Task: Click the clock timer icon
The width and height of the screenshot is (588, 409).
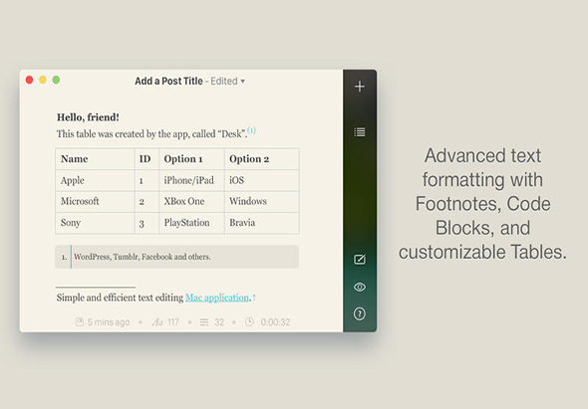Action: click(x=249, y=321)
